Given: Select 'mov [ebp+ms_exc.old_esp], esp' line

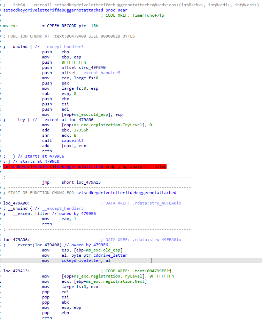Looking at the screenshot, I should point(83,114).
